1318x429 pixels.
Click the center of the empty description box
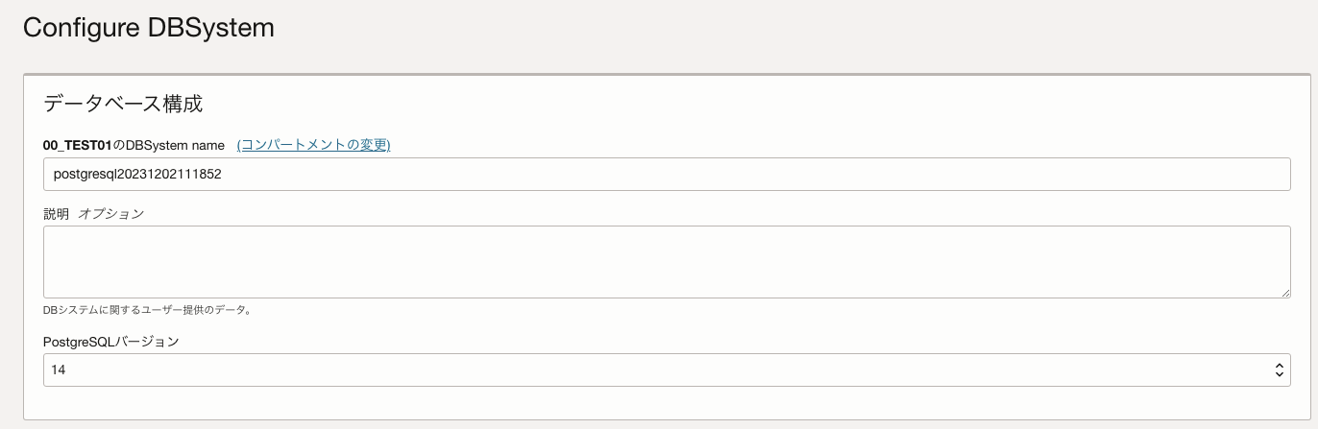pyautogui.click(x=667, y=262)
